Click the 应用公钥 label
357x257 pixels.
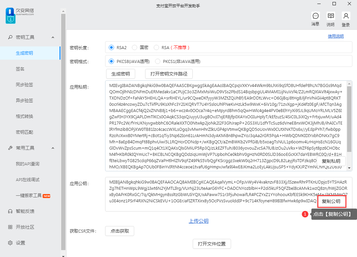(x=79, y=184)
